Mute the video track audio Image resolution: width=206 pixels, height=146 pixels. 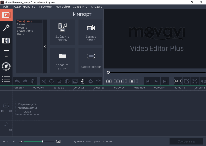(x=10, y=111)
